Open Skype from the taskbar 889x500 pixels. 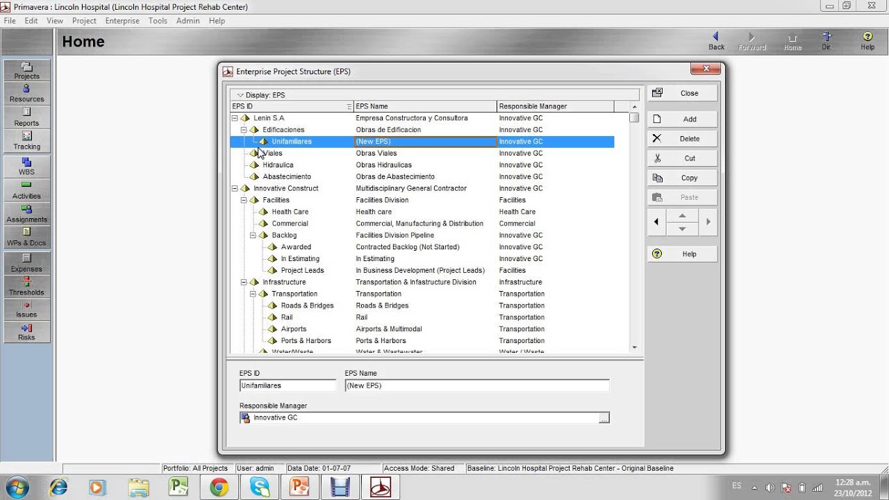pos(260,487)
